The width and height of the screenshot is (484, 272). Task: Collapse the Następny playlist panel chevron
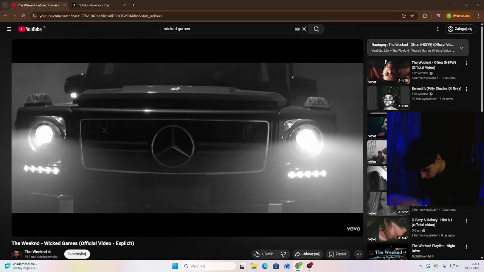pyautogui.click(x=462, y=48)
